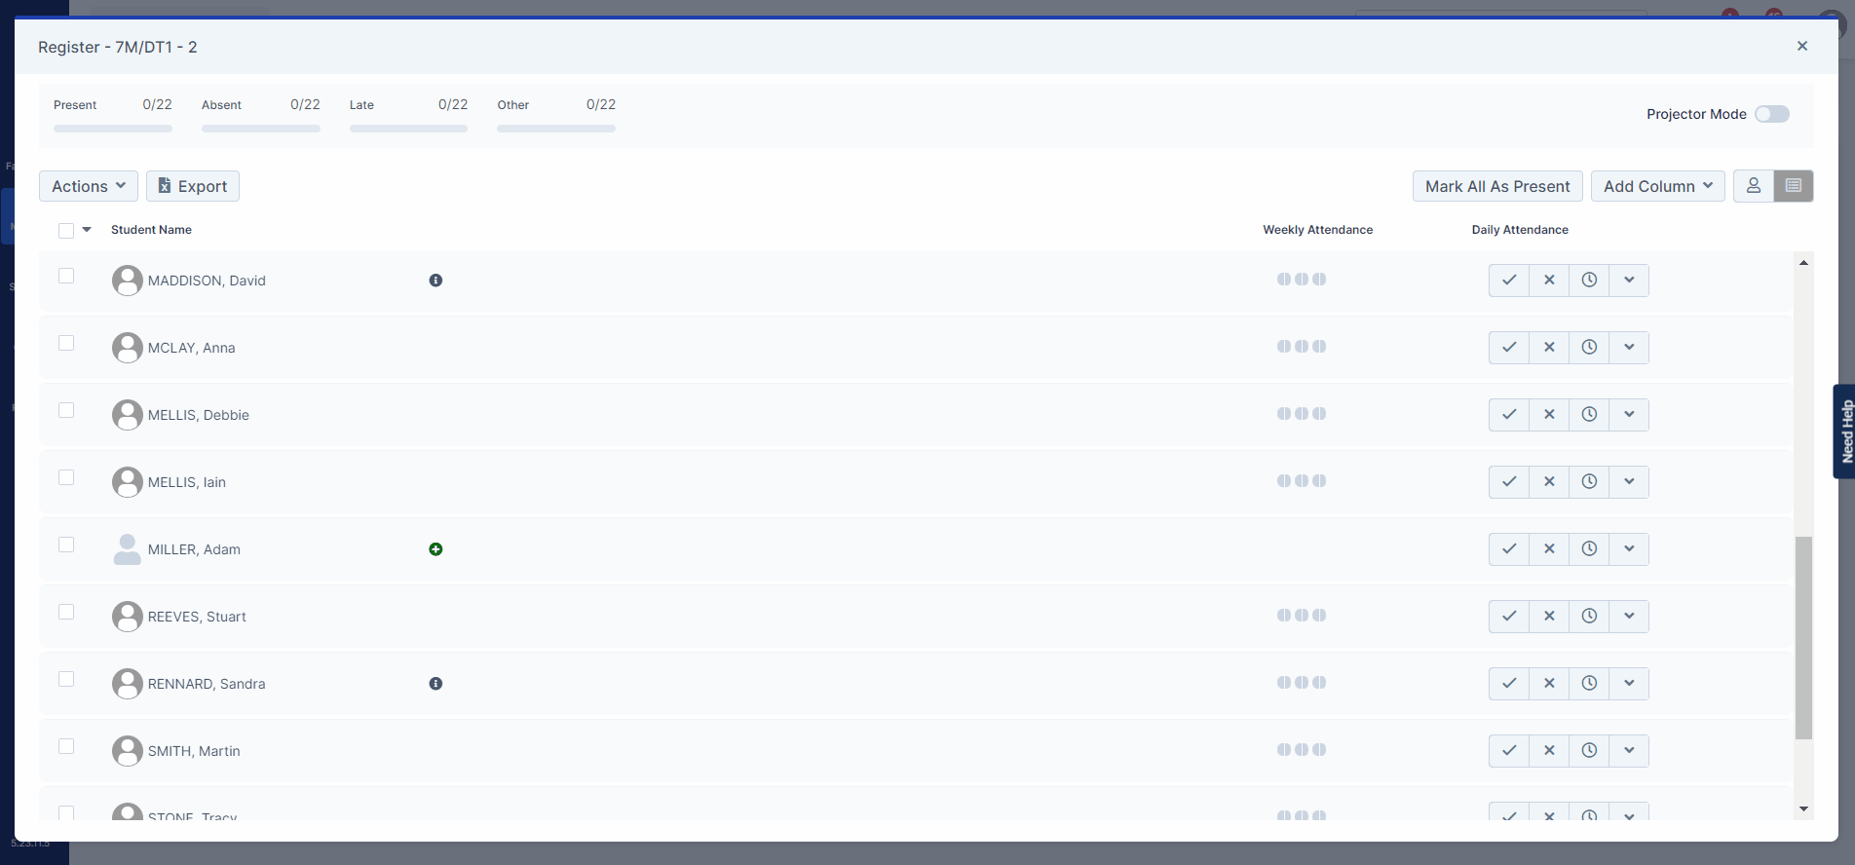1855x865 pixels.
Task: Enable Projector Mode switch
Action: [x=1771, y=114]
